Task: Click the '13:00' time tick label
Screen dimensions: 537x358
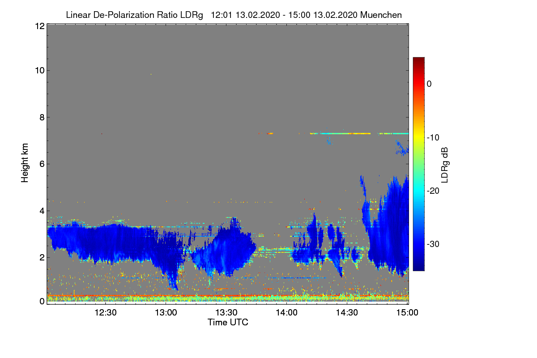Action: 166,312
